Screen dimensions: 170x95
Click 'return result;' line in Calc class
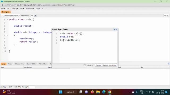click(28, 42)
